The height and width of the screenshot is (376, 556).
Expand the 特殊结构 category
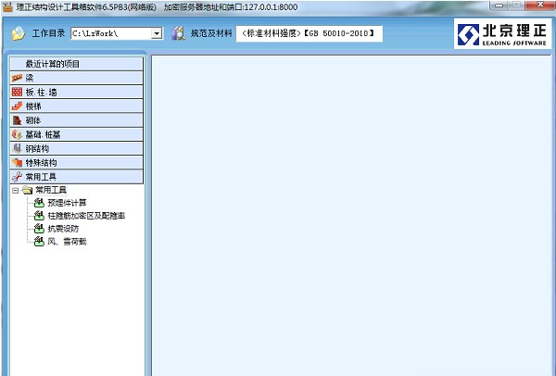[77, 163]
